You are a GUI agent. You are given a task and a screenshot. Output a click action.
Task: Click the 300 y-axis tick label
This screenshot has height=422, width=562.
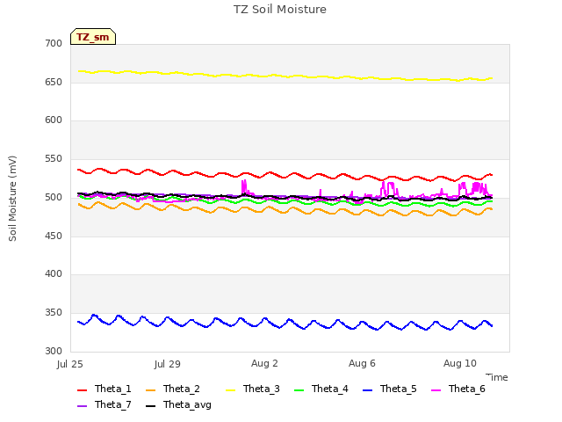pyautogui.click(x=54, y=351)
